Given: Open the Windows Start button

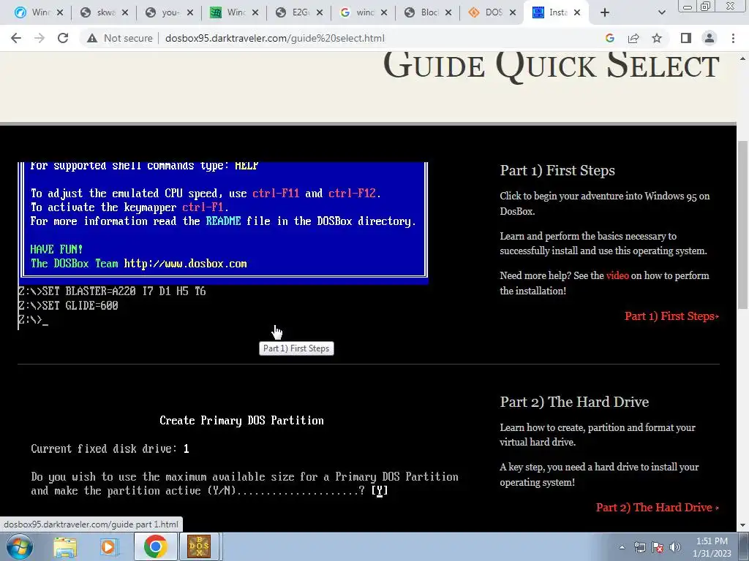Looking at the screenshot, I should point(19,546).
